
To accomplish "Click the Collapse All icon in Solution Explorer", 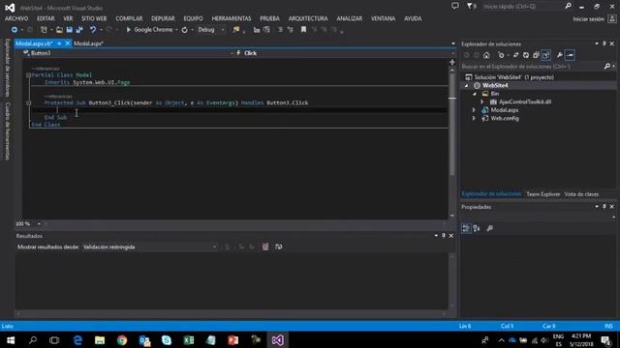I will [x=536, y=55].
